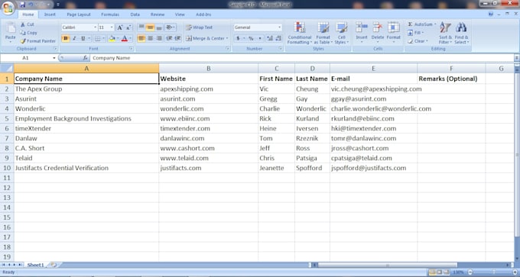Viewport: 520px width, 277px height.
Task: Open Find & Select binoculars
Action: point(461,33)
